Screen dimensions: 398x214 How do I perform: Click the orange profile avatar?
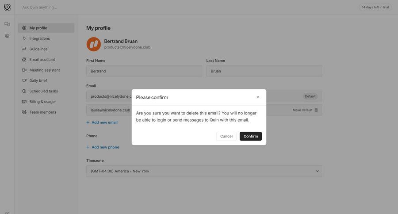pyautogui.click(x=93, y=44)
